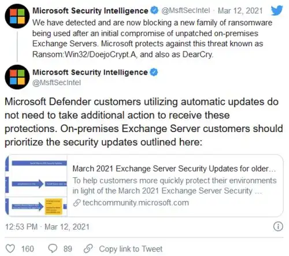The image size is (289, 256).
Task: Open the @MsftSecIntel handle below main author
Action: 57,83
